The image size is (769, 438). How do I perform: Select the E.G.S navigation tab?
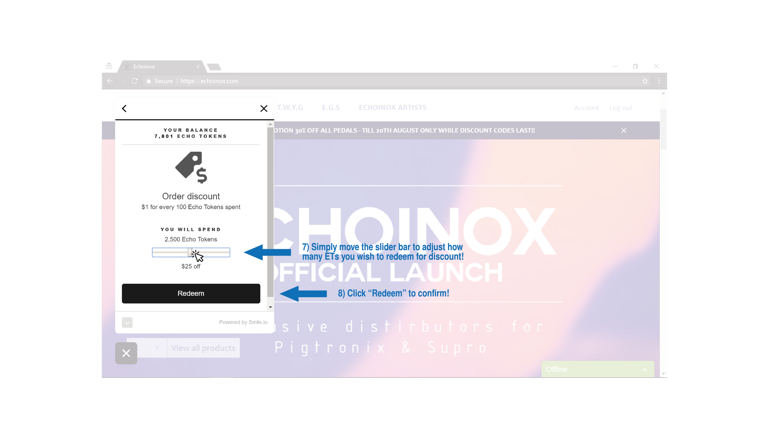[331, 108]
